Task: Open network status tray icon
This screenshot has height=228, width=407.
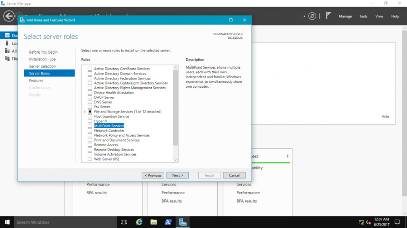Action: tap(361, 222)
